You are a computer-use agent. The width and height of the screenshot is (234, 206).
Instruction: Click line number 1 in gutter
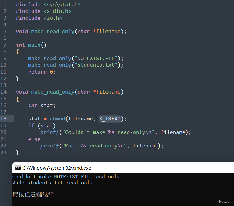coord(5,4)
